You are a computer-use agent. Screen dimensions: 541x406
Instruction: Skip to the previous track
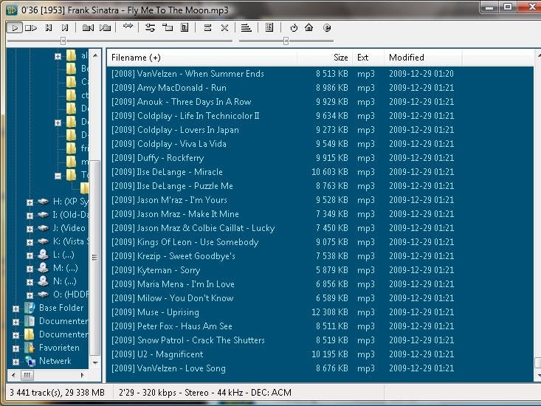point(49,27)
